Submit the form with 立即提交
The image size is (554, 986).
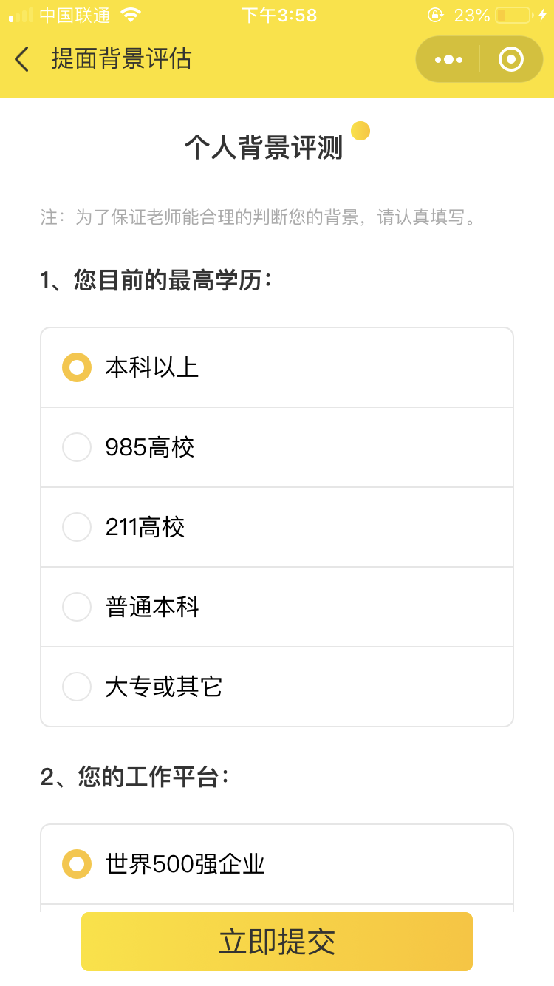(277, 942)
